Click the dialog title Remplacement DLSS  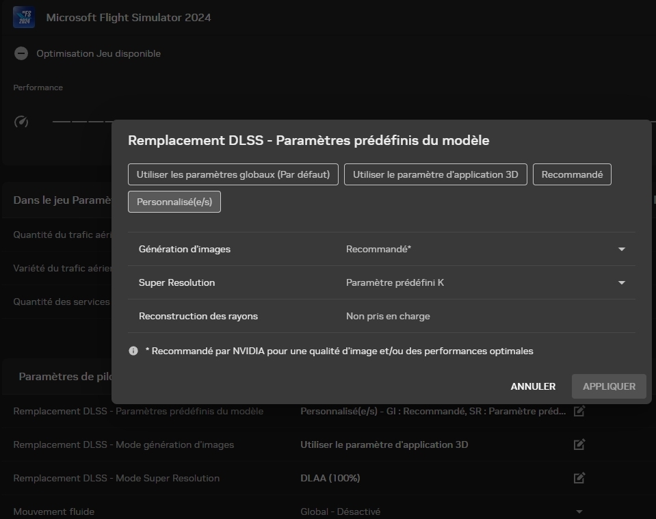[x=309, y=140]
